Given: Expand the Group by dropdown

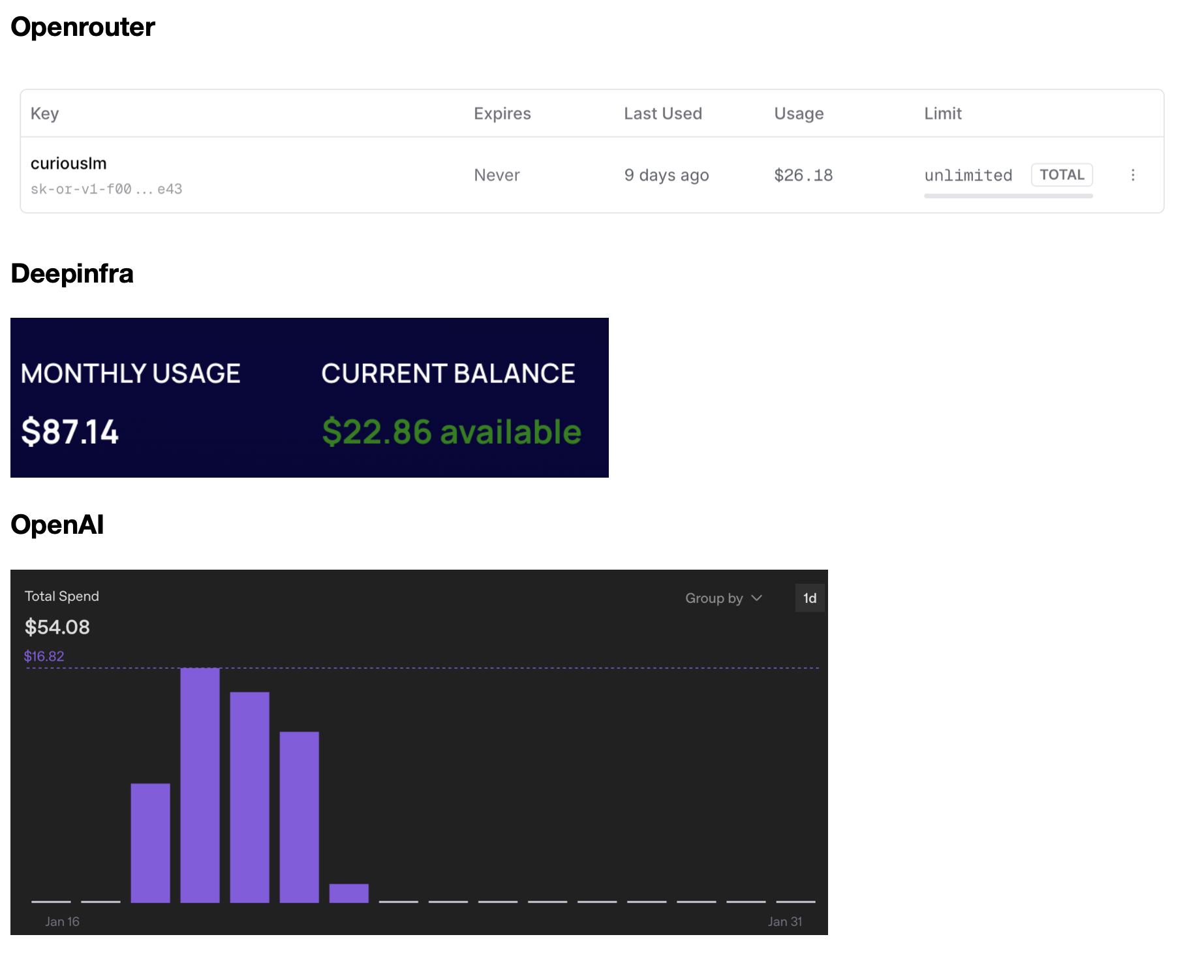Looking at the screenshot, I should tap(724, 598).
